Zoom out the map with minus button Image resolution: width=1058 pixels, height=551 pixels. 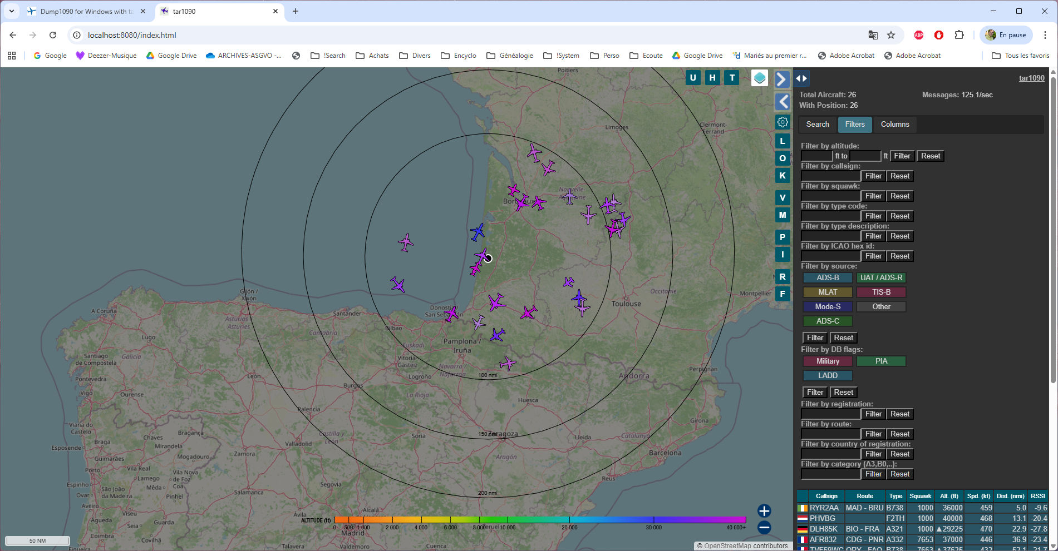[764, 527]
